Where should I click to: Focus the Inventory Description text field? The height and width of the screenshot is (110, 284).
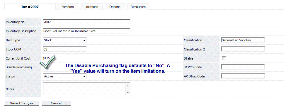(x=86, y=31)
